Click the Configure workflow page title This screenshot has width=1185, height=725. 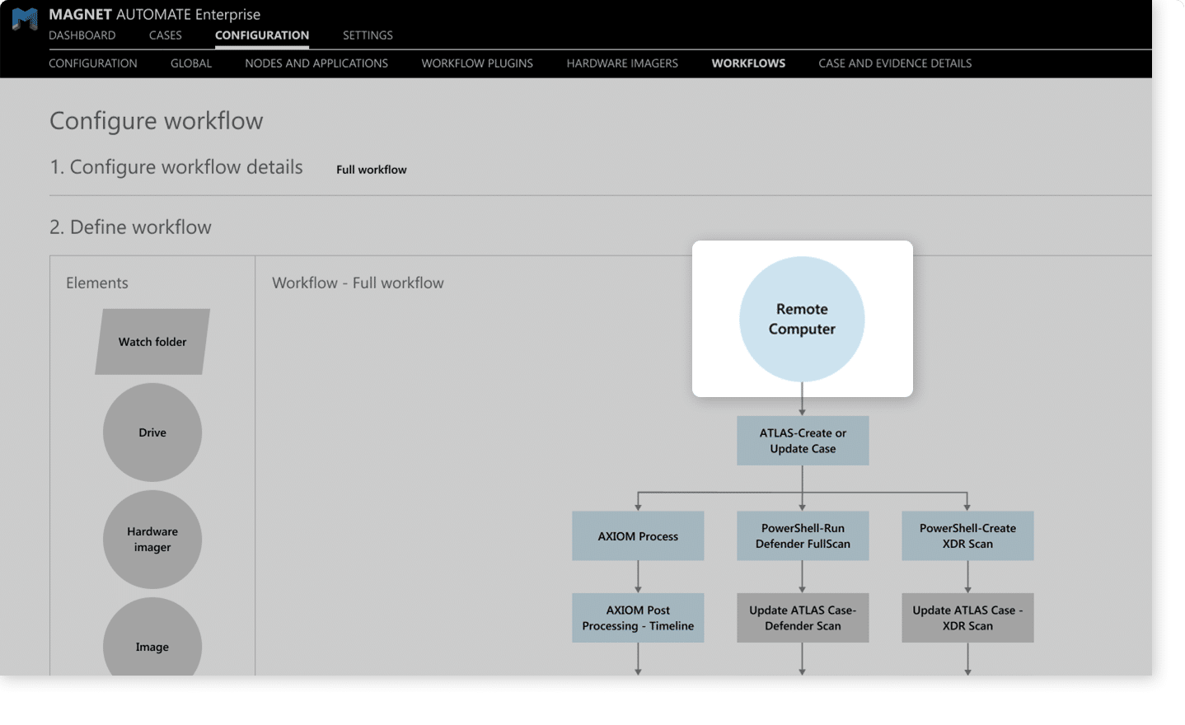[x=157, y=121]
